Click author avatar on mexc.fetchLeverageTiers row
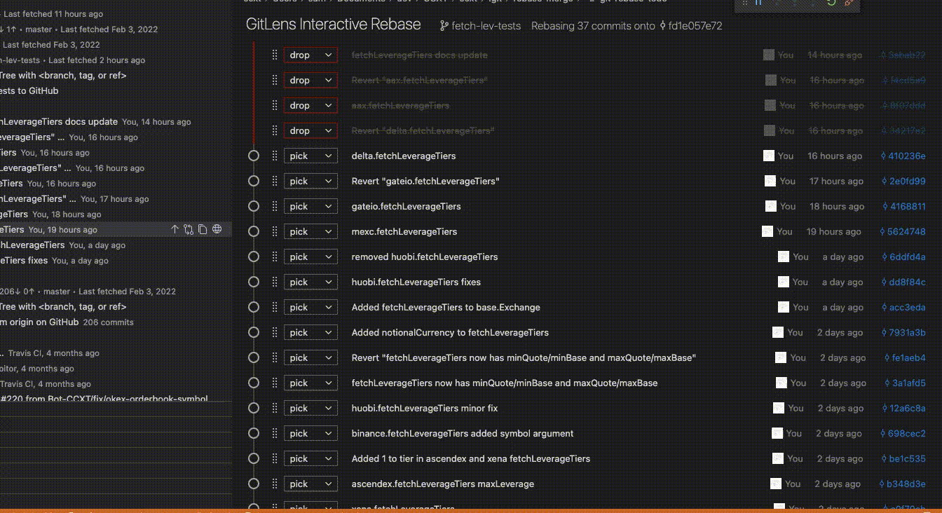Screen dimensions: 942x513 pyautogui.click(x=767, y=231)
